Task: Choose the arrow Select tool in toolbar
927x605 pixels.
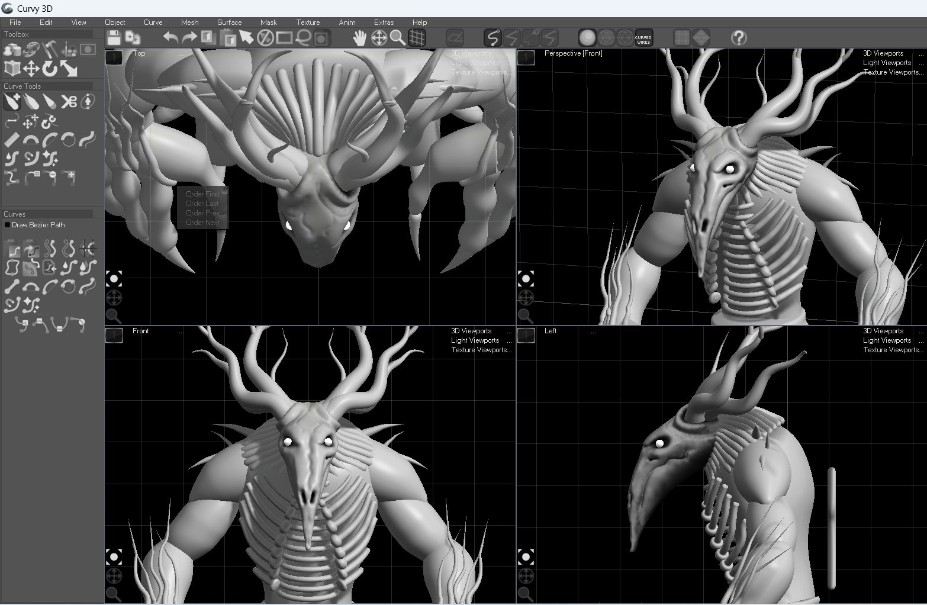Action: click(x=246, y=38)
